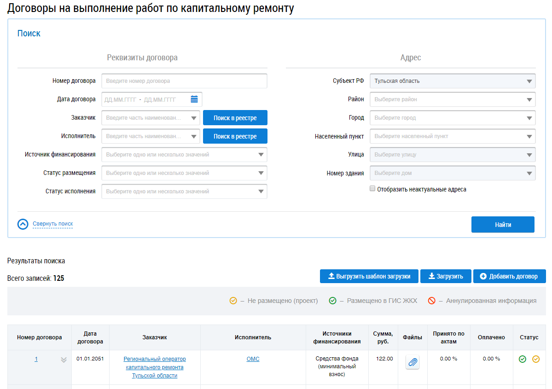Click the Номер договора input field
The width and height of the screenshot is (552, 389).
pos(184,81)
